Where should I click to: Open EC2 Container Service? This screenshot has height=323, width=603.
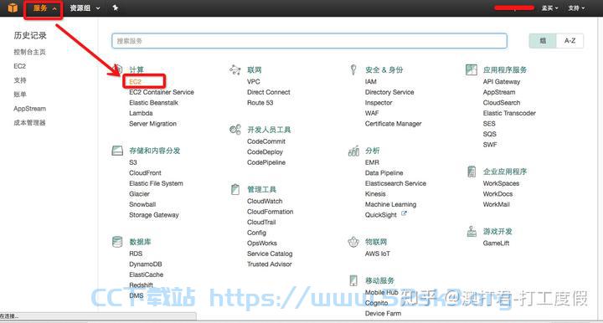click(x=162, y=92)
